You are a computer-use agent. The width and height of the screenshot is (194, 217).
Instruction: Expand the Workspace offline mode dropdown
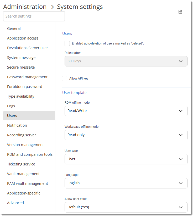click(x=126, y=135)
